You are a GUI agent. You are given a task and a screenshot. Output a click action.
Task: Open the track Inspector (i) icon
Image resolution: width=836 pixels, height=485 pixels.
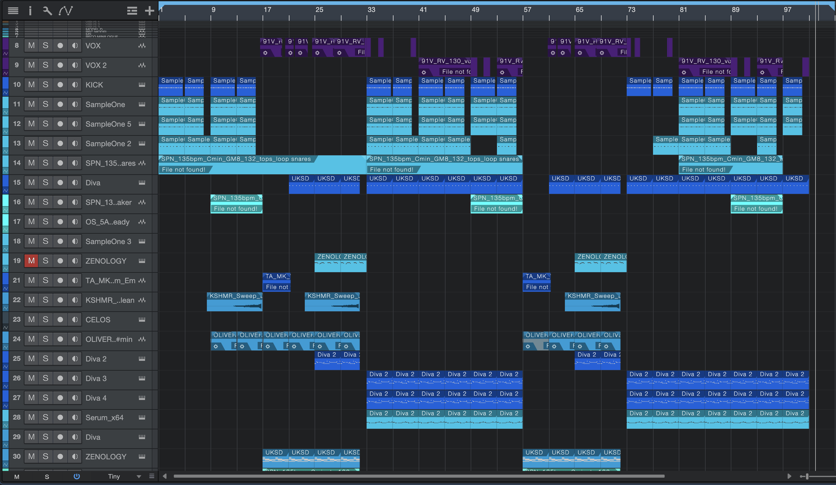click(x=30, y=11)
